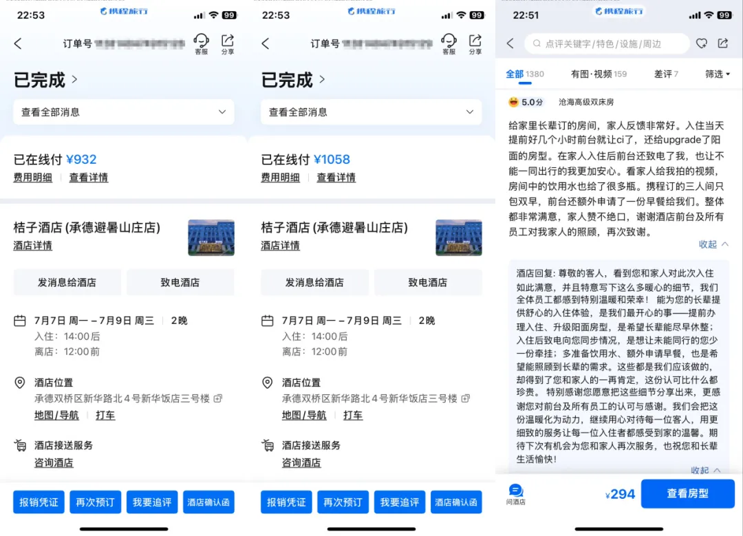This screenshot has height=536, width=743.
Task: Tap 致电酒店 button on ¥1058 order
Action: point(428,283)
